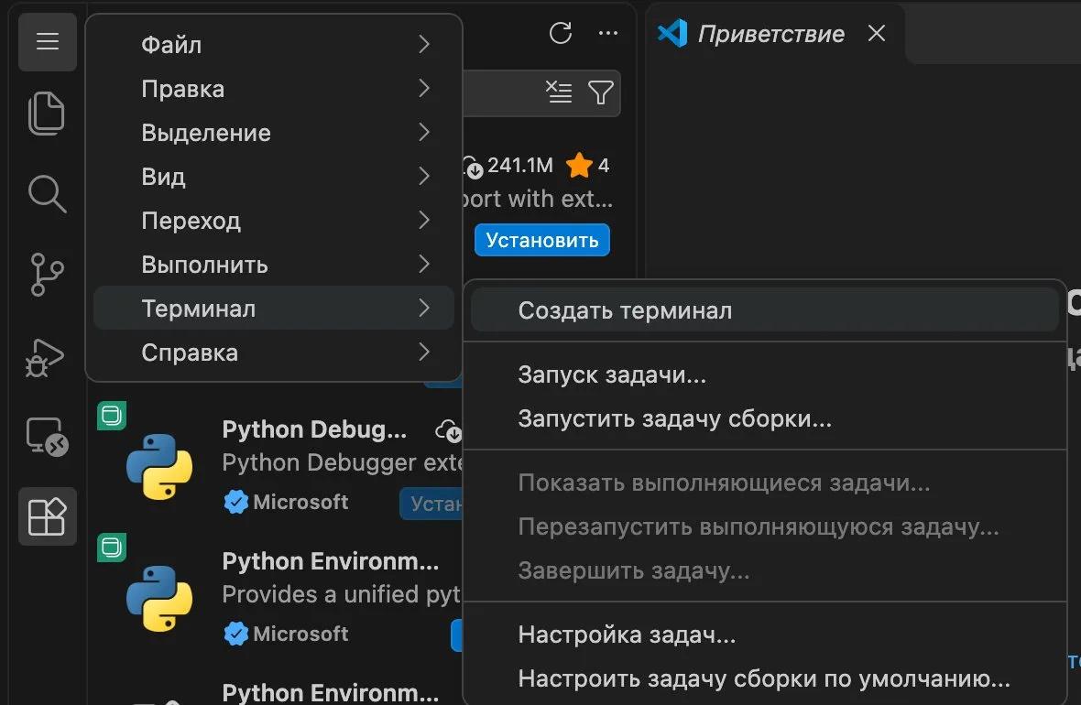Image resolution: width=1081 pixels, height=705 pixels.
Task: Click the arrow next to Выполнить
Action: coord(424,265)
